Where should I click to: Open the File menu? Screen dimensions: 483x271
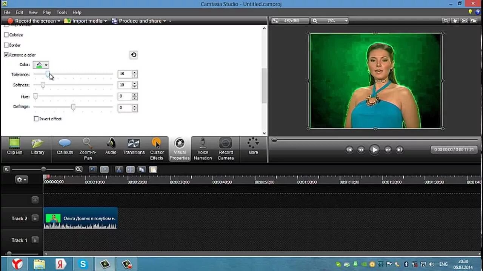pyautogui.click(x=7, y=12)
